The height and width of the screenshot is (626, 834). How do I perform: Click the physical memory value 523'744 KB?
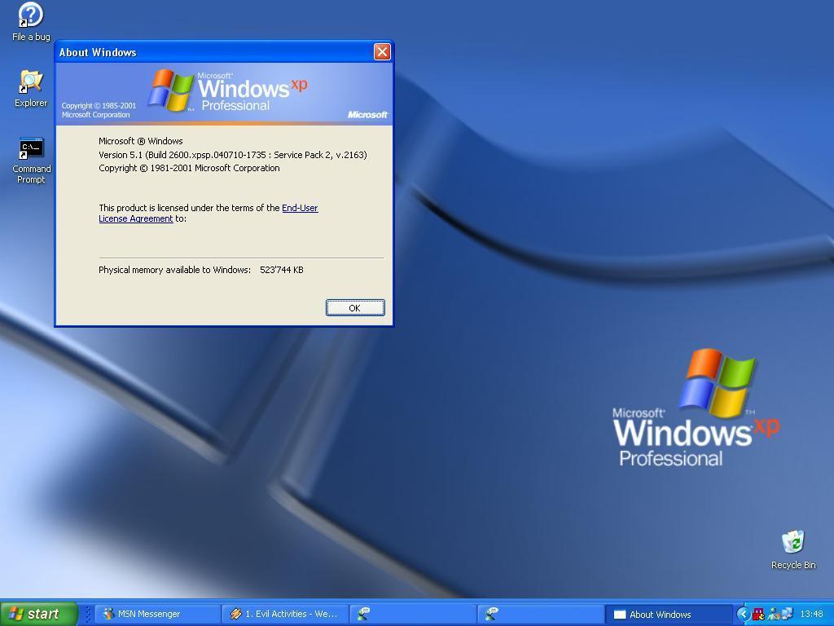coord(281,270)
